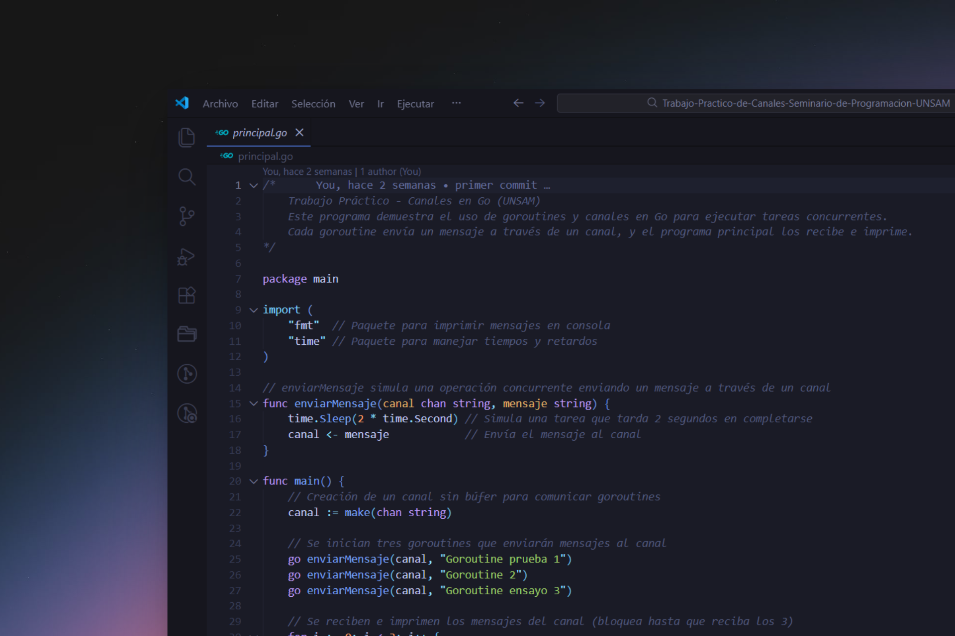Switch to the principal.go editor tab
This screenshot has height=636, width=955.
point(259,133)
